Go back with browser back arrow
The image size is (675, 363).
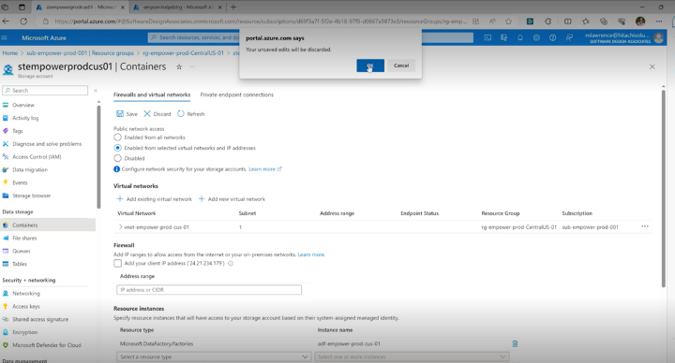[x=6, y=21]
